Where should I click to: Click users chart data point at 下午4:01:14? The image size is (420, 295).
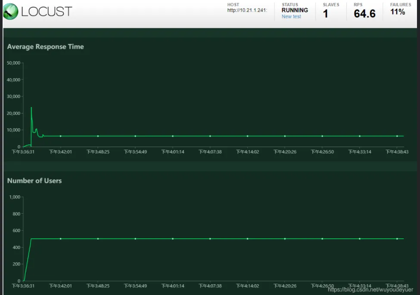point(173,239)
